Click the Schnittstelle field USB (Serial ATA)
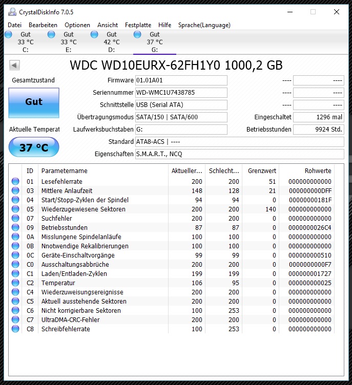Screen dimensions: 352x385 click(x=181, y=105)
